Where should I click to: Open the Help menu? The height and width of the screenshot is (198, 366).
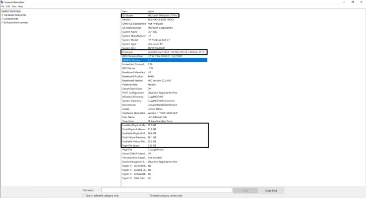(x=20, y=6)
